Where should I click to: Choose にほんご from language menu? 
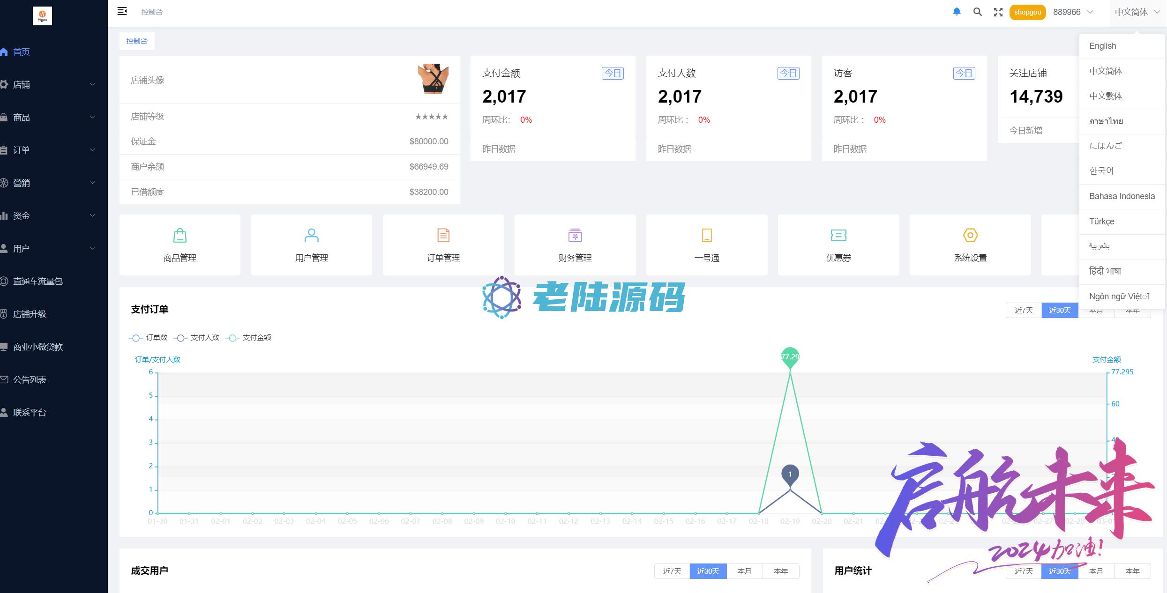[1122, 146]
